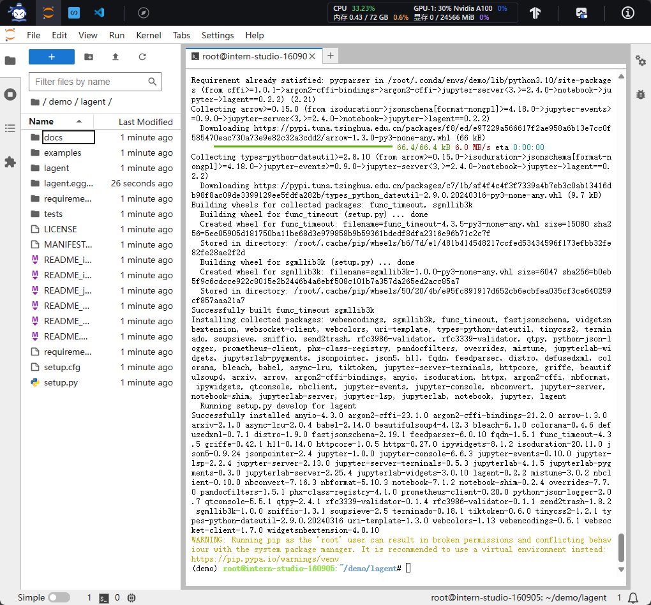Open the extension manager puzzle icon
Viewport: 651px width, 605px height.
tap(10, 162)
